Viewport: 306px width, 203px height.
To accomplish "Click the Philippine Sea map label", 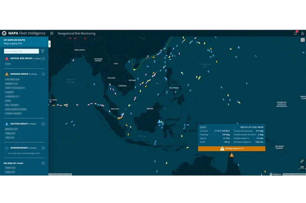I will pyautogui.click(x=204, y=66).
